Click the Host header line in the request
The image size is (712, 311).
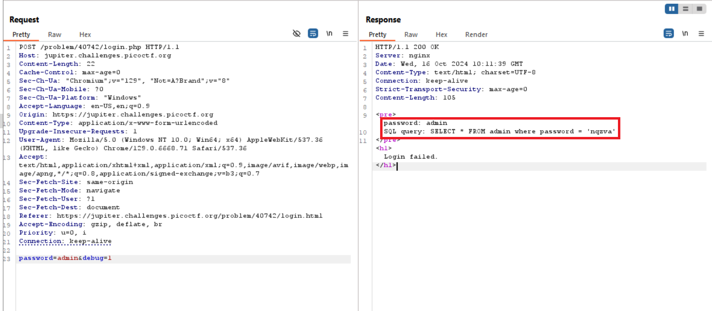pyautogui.click(x=95, y=55)
